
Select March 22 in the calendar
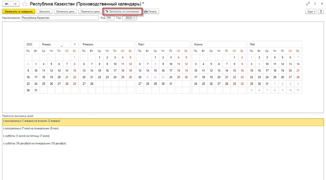155,77
